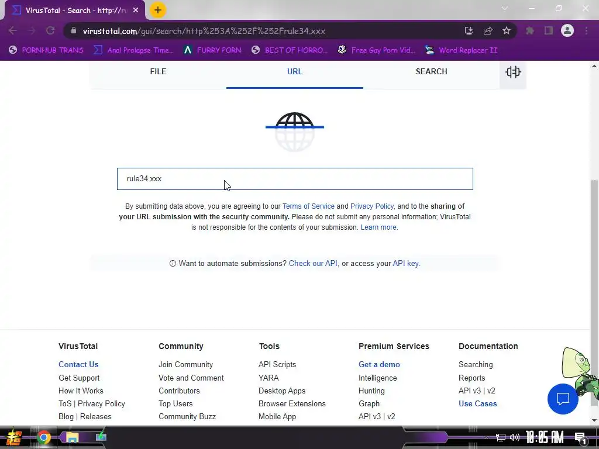The height and width of the screenshot is (449, 599).
Task: Click scrollbar up arrow
Action: [x=594, y=66]
